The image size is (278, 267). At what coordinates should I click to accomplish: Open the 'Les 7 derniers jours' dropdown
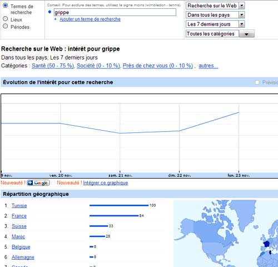[x=215, y=24]
